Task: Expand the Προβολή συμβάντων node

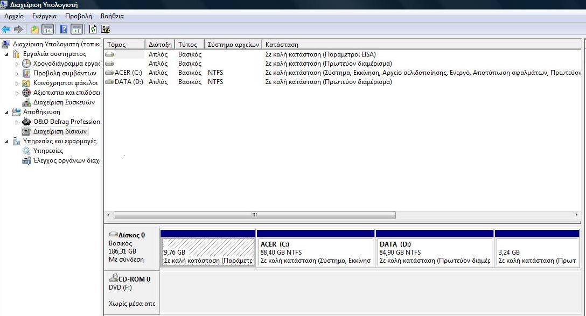Action: 17,74
